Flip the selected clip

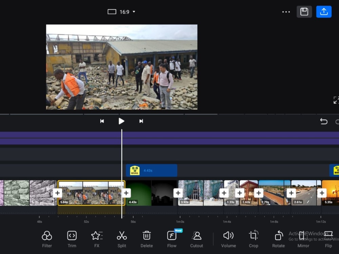point(328,239)
